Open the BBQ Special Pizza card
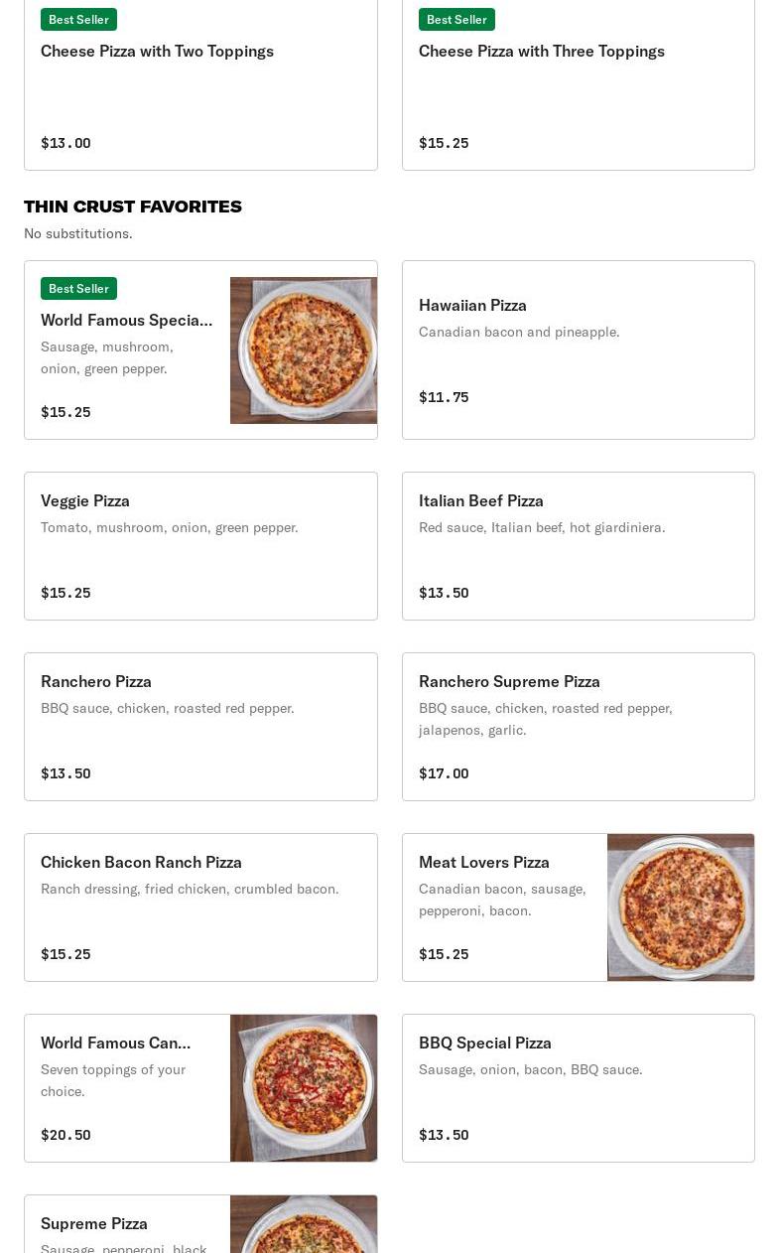 pyautogui.click(x=579, y=1088)
